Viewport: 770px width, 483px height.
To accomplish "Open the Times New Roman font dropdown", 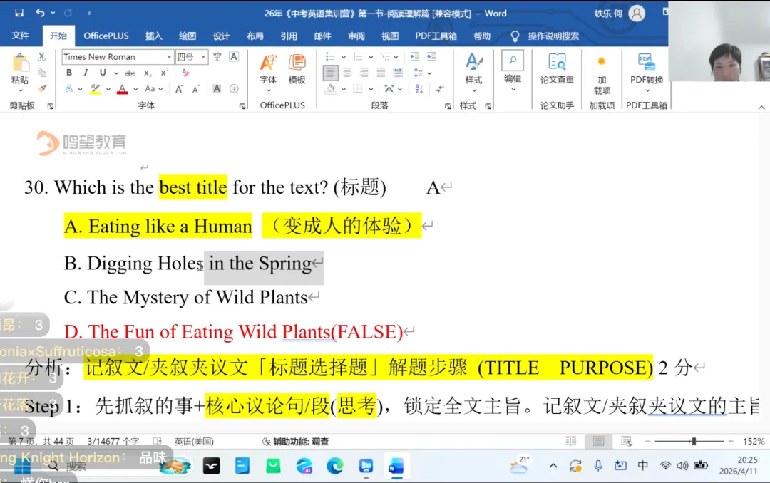I will [x=169, y=56].
